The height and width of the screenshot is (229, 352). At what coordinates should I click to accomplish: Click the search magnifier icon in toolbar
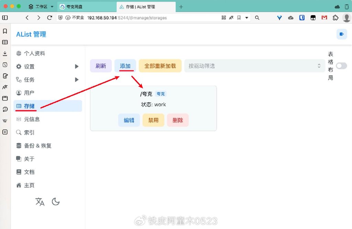[257, 18]
